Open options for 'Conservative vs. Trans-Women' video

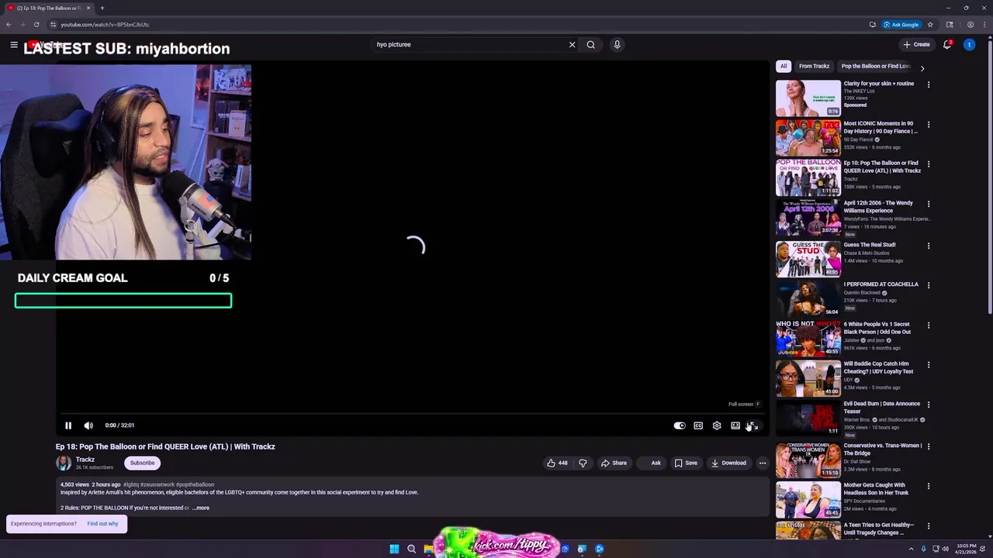(929, 446)
